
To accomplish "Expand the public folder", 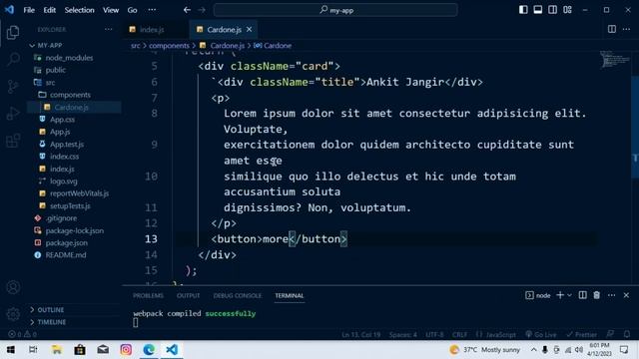I will (x=56, y=70).
